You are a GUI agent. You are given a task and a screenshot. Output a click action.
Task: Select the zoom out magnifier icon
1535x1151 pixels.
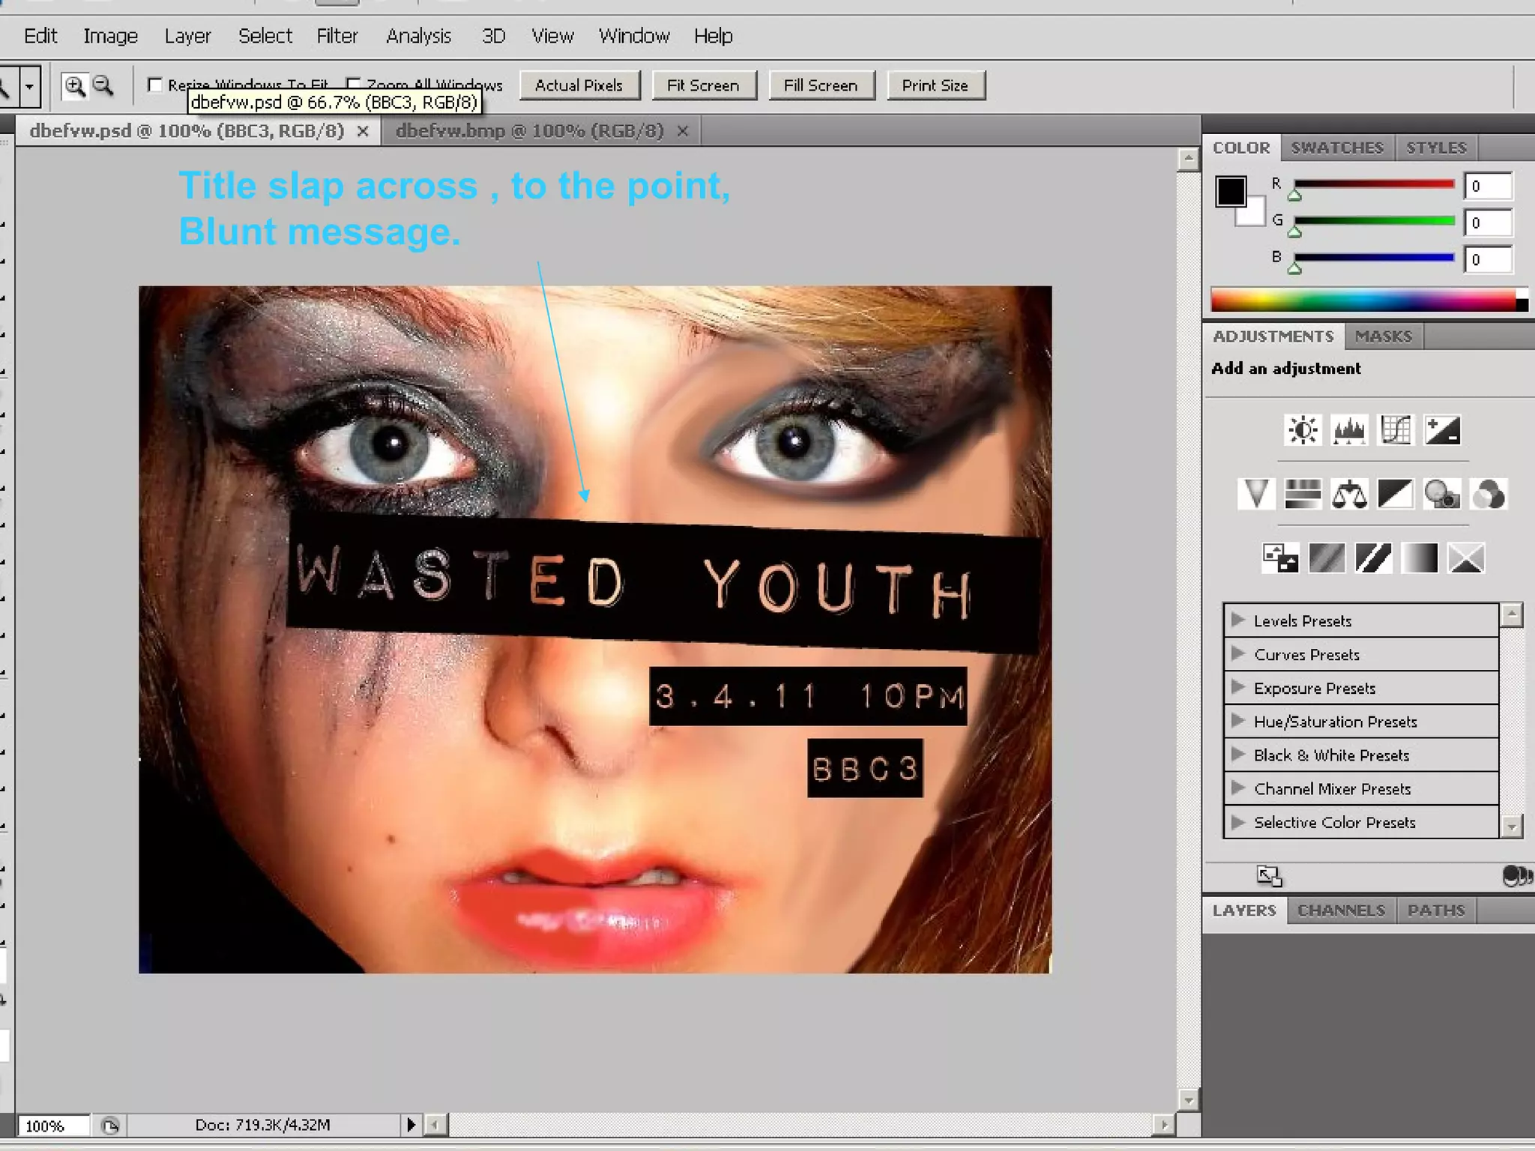[103, 86]
